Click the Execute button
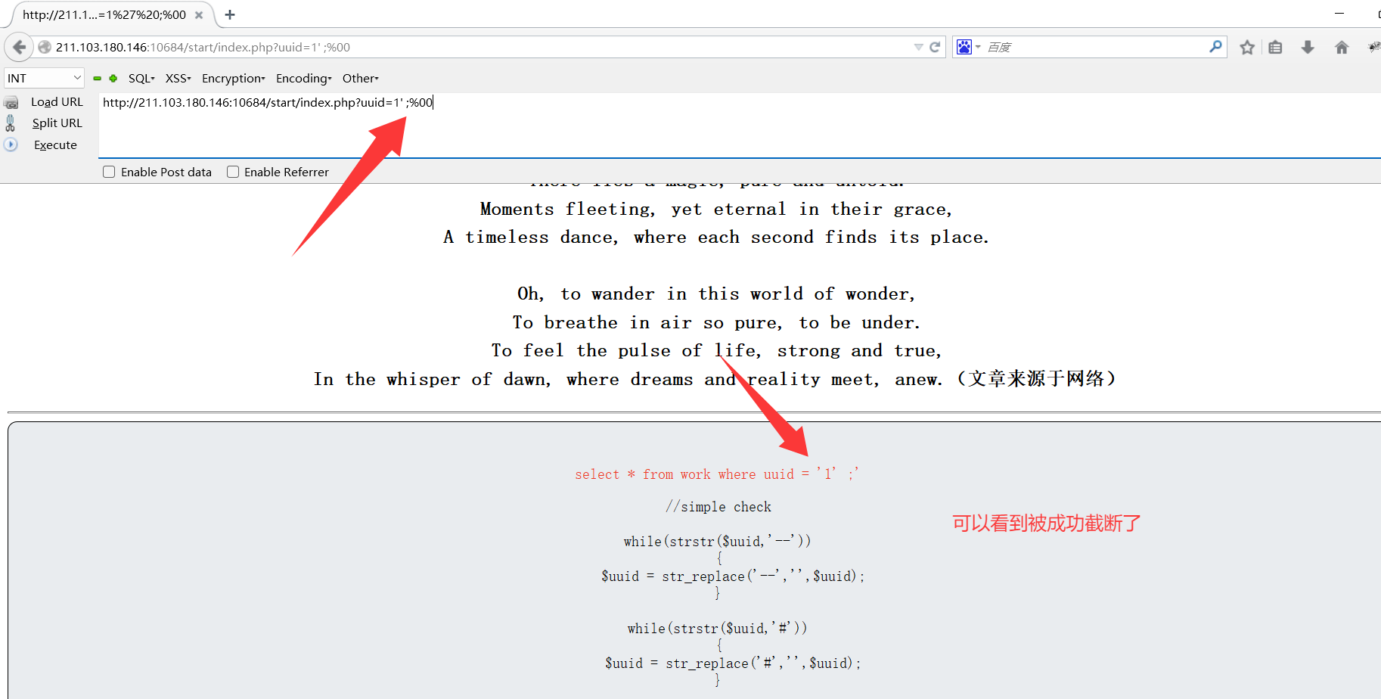 click(55, 145)
